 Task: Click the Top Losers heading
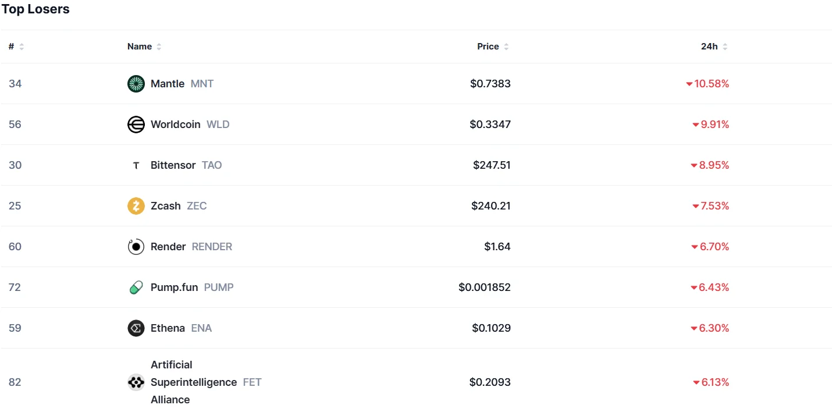click(35, 9)
